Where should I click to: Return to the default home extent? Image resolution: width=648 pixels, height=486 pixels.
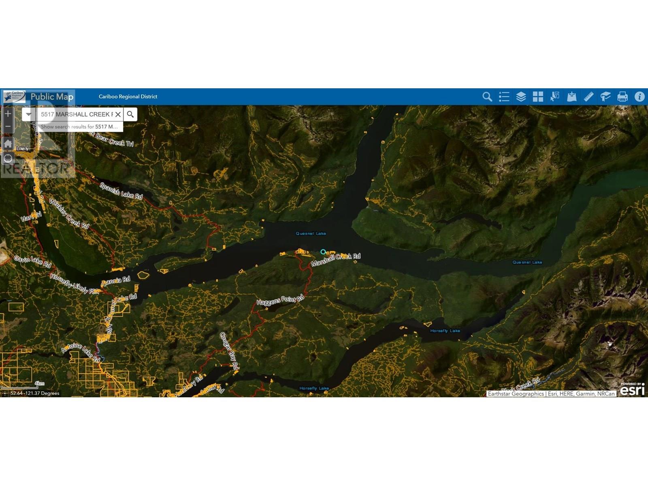click(8, 143)
